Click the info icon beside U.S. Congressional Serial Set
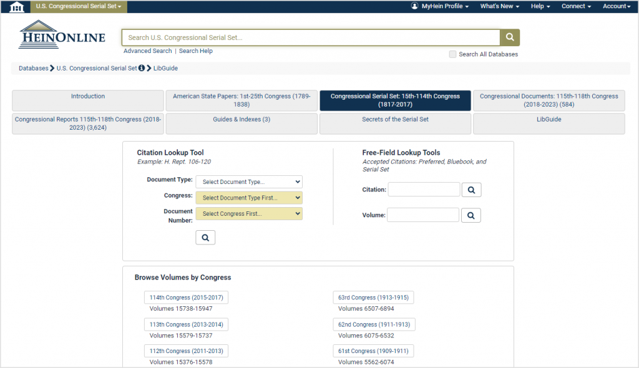639x368 pixels. [x=142, y=68]
